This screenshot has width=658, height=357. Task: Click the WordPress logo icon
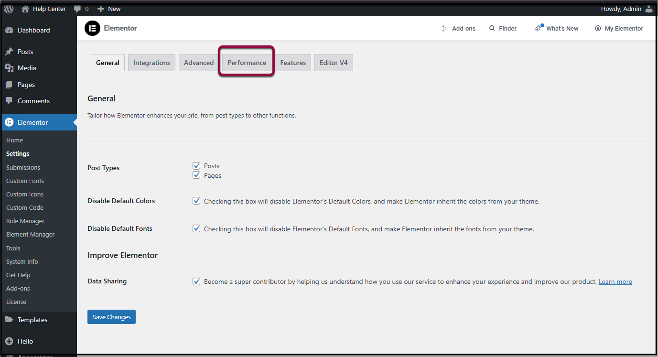pyautogui.click(x=9, y=9)
